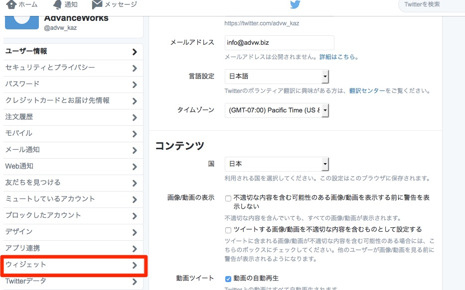Click the 翻訳センター link
Screen dimensions: 465x290
pyautogui.click(x=367, y=91)
